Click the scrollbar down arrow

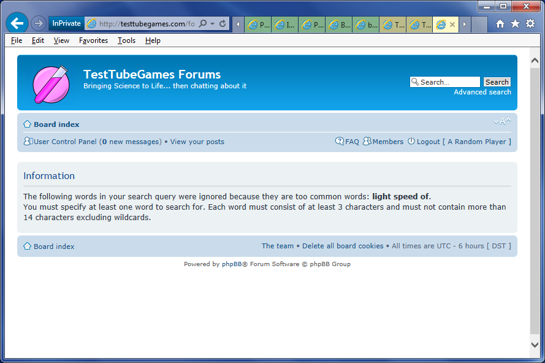[535, 345]
